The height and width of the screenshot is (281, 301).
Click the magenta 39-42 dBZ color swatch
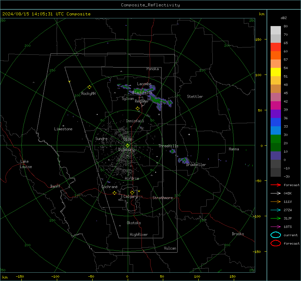coord(276,106)
